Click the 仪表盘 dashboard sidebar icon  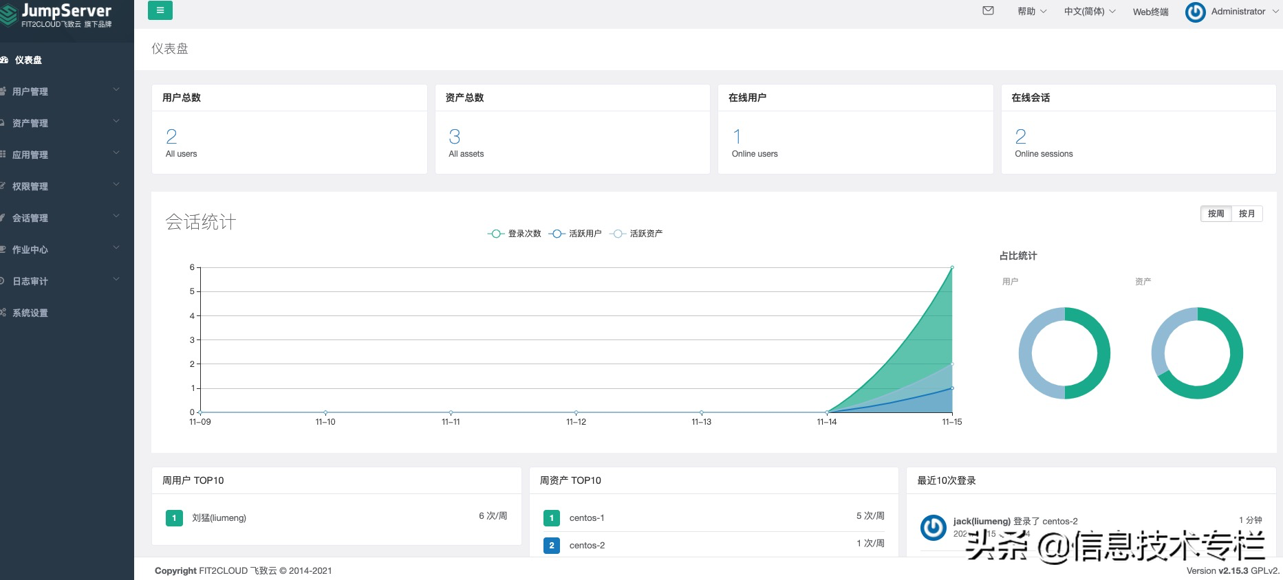[3, 60]
